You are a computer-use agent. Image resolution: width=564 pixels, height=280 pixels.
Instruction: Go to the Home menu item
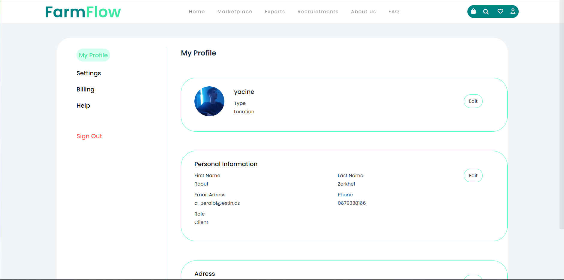click(197, 11)
